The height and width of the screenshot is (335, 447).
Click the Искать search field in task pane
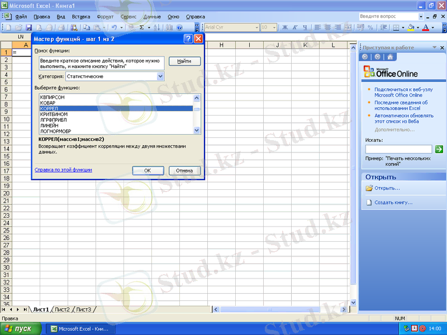[398, 149]
